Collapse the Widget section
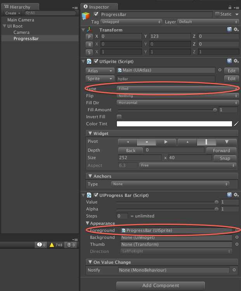241x291 pixels. [90, 133]
